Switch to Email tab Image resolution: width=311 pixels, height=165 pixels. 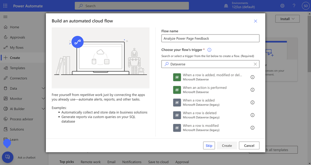(111, 162)
